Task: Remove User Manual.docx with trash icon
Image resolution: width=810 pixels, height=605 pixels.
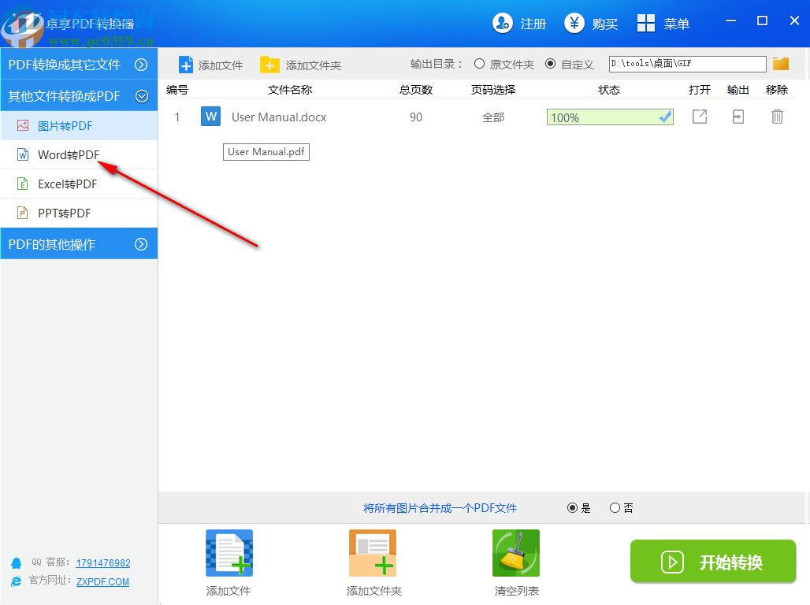Action: click(x=777, y=117)
